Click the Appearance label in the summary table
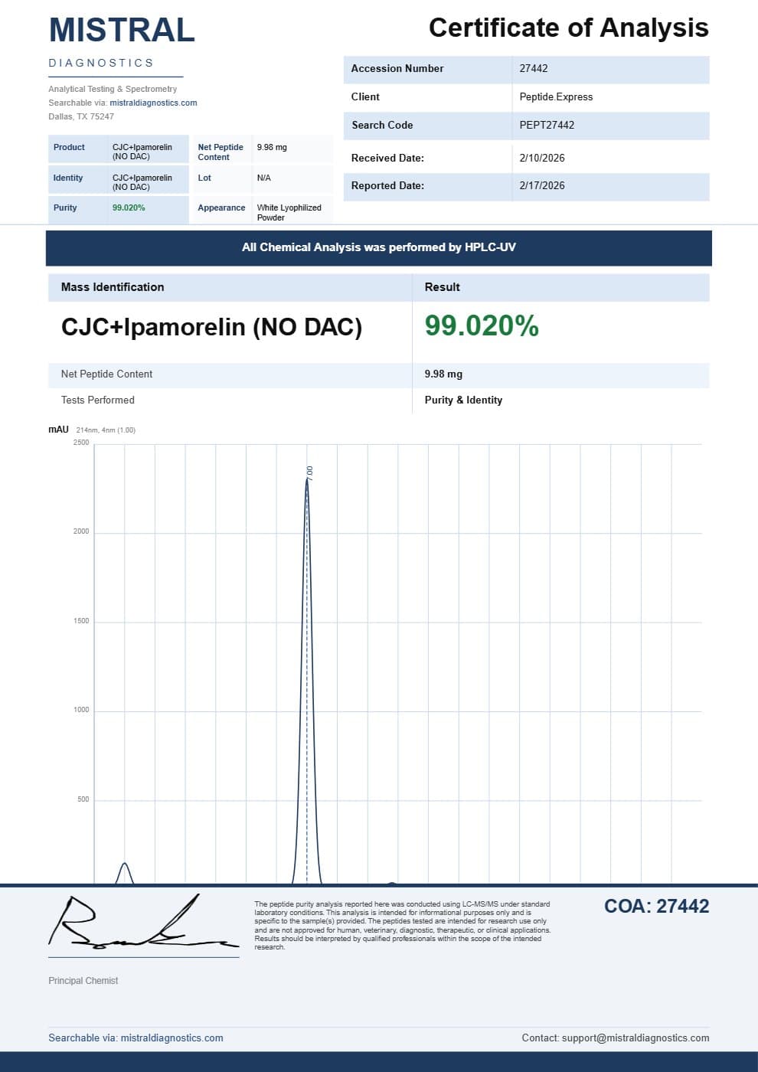Viewport: 758px width, 1072px height. pos(221,208)
